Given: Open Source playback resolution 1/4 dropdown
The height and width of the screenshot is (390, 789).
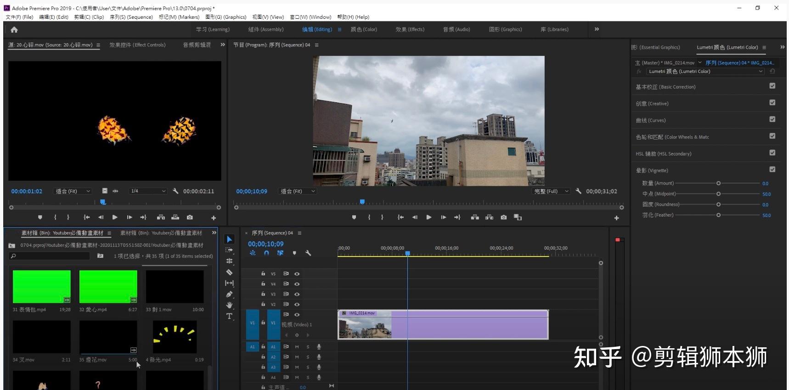Looking at the screenshot, I should pyautogui.click(x=148, y=191).
